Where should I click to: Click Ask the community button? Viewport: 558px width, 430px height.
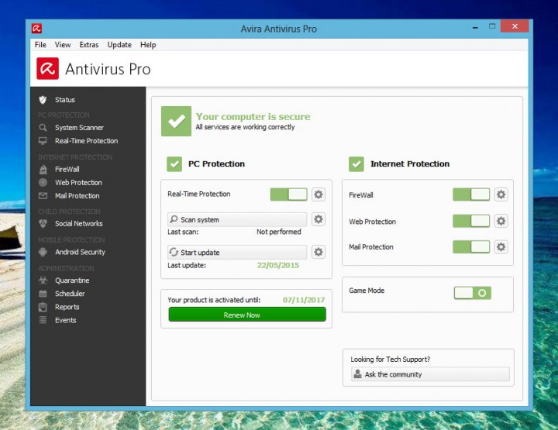430,374
